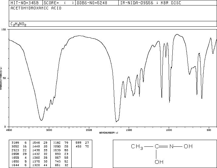Select the 3052 16 peak table row
The image size is (217, 168).
pyautogui.click(x=19, y=146)
